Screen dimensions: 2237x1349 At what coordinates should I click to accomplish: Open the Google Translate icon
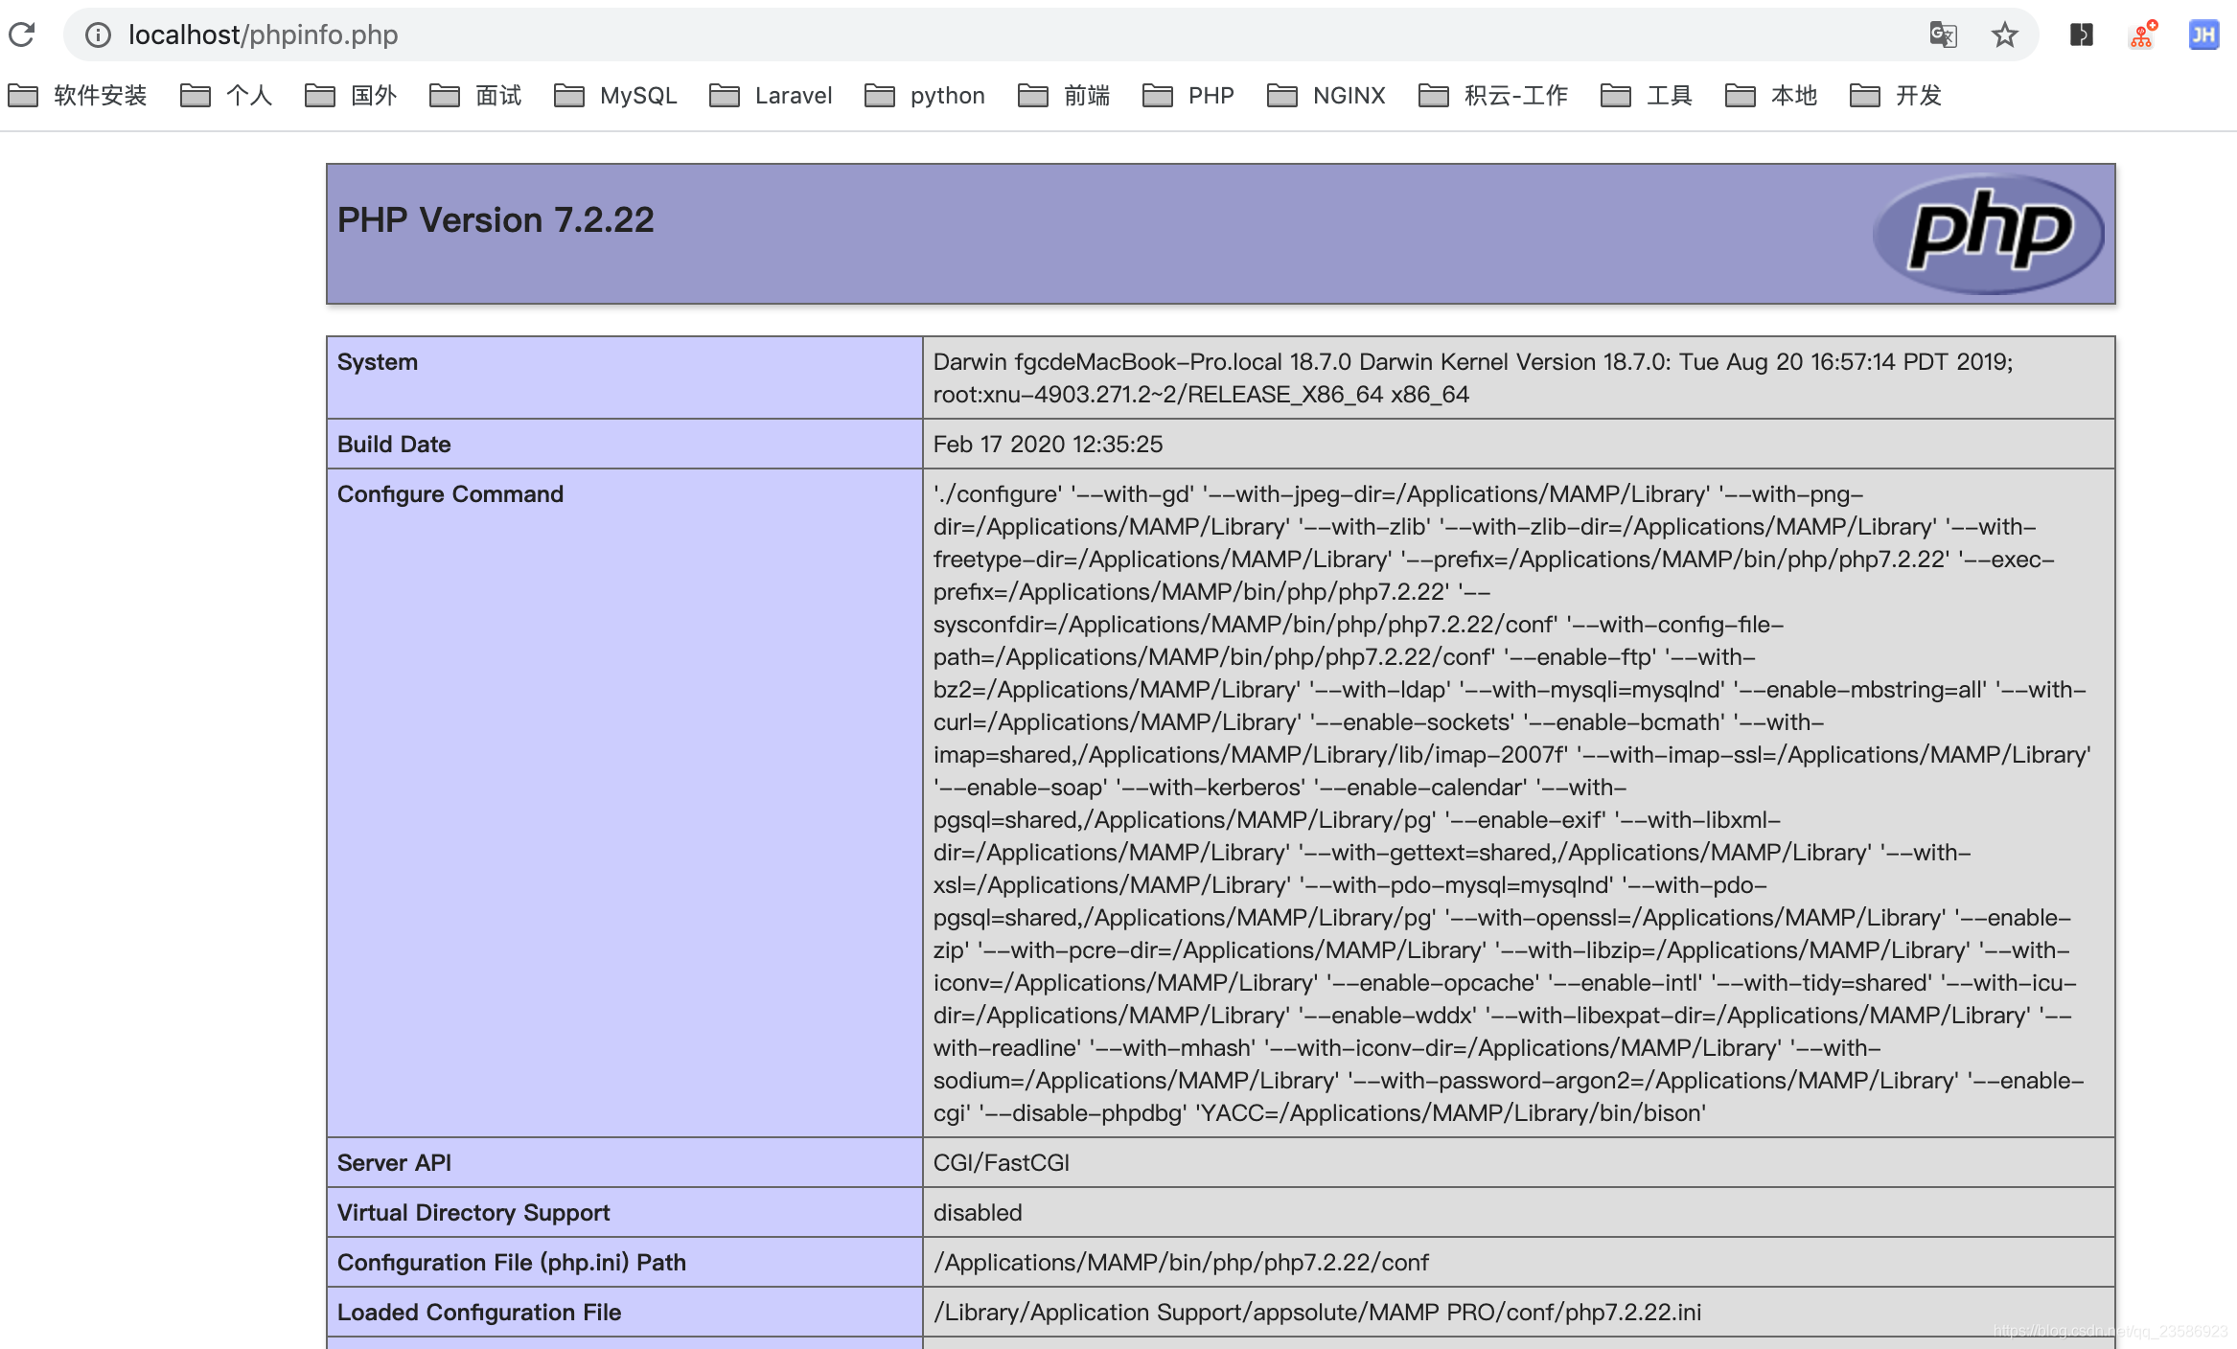click(x=1943, y=34)
